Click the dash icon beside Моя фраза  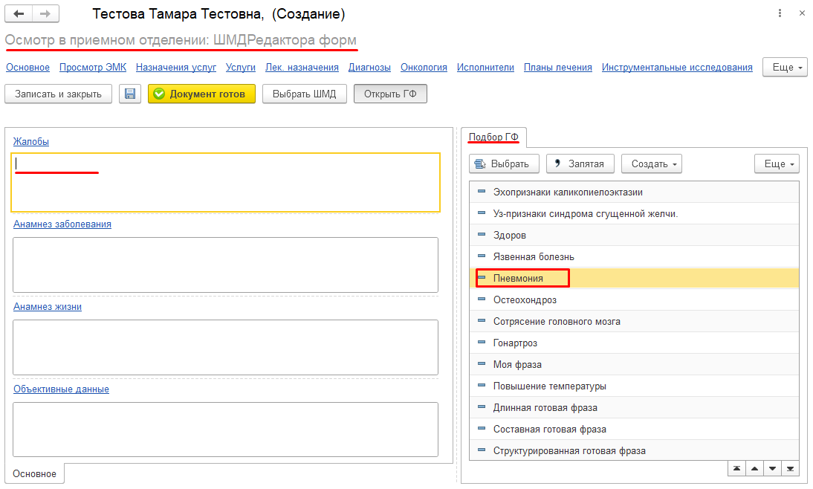point(482,365)
